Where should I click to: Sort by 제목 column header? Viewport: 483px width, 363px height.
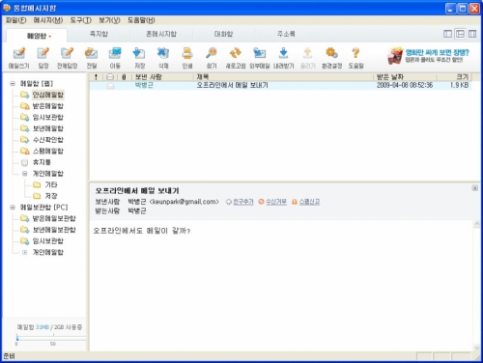[x=283, y=77]
